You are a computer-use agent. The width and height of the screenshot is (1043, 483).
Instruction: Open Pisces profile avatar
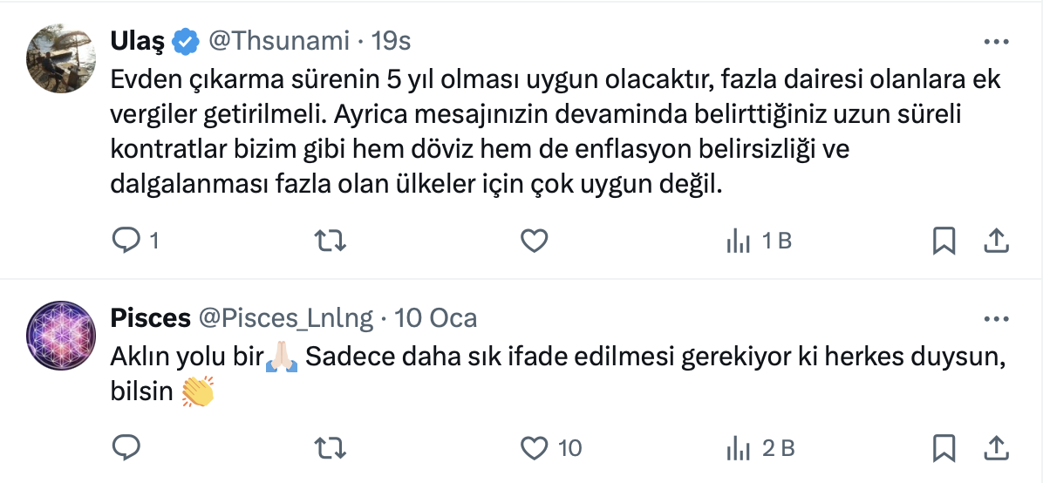coord(61,336)
